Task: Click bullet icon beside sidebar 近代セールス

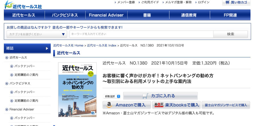Action: coord(7,58)
